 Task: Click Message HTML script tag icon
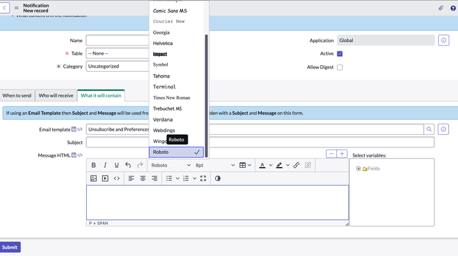point(80,155)
